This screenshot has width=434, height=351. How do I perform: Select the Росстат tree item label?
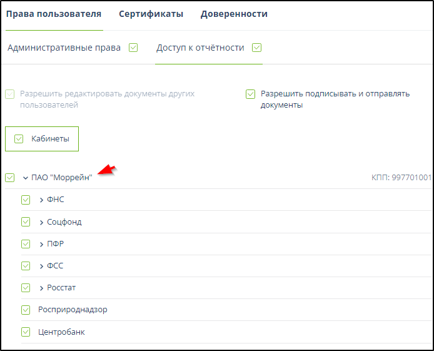pos(61,288)
